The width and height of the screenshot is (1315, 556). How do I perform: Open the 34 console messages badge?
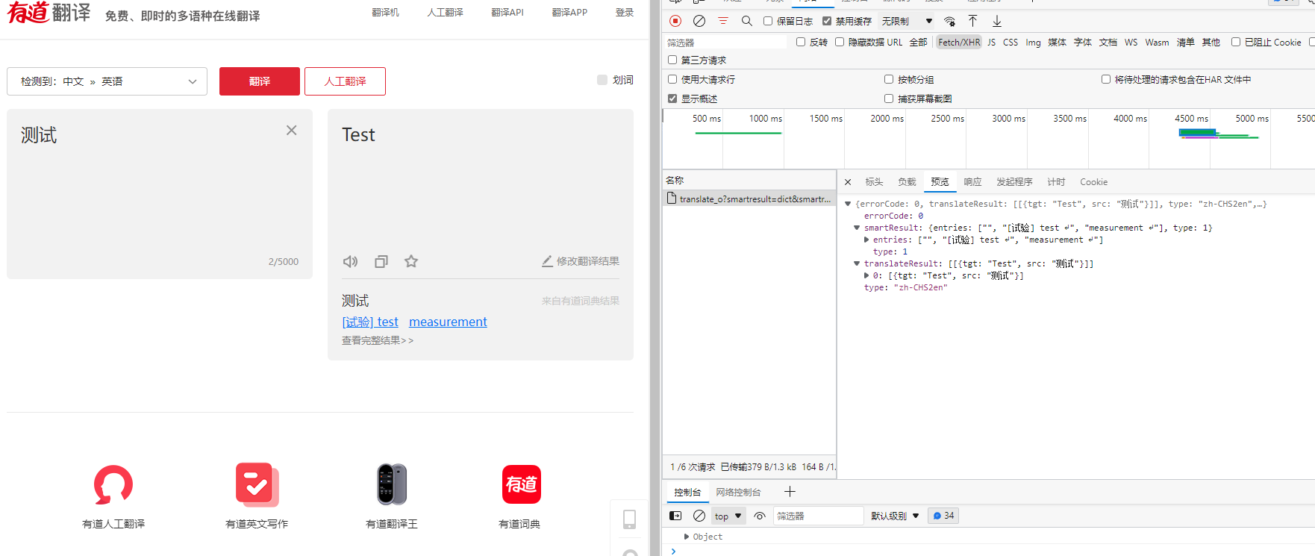(x=943, y=516)
